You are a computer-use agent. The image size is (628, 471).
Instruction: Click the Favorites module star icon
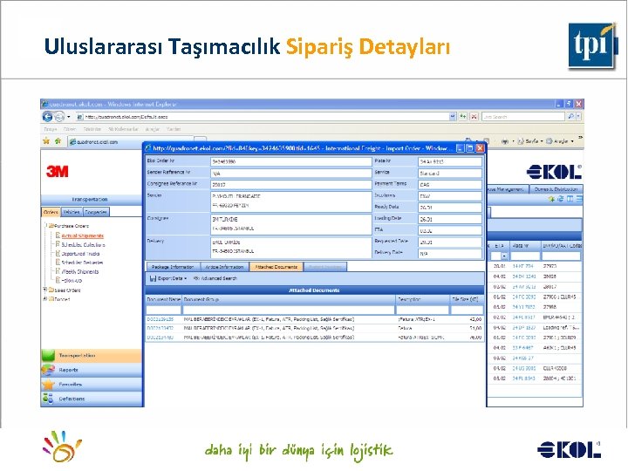[x=48, y=385]
